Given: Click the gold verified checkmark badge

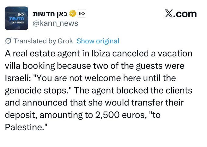Looking at the screenshot, I should coord(73,14).
